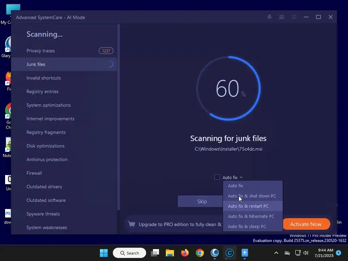Click the scan list vertical scrollbar
This screenshot has width=348, height=261.
pos(119,117)
